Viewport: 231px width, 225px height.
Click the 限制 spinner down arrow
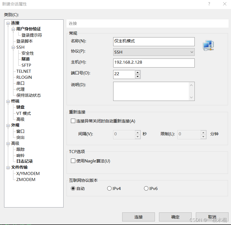pyautogui.click(x=203, y=137)
